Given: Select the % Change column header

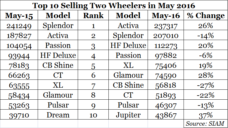Looking at the screenshot, I should (206, 15).
